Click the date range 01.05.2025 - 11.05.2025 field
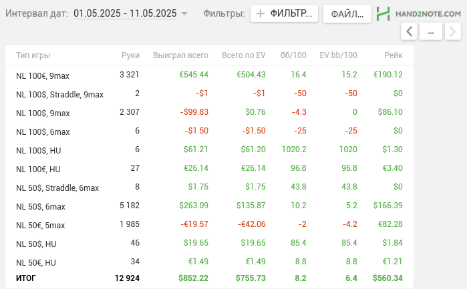467x289 pixels. coord(125,13)
